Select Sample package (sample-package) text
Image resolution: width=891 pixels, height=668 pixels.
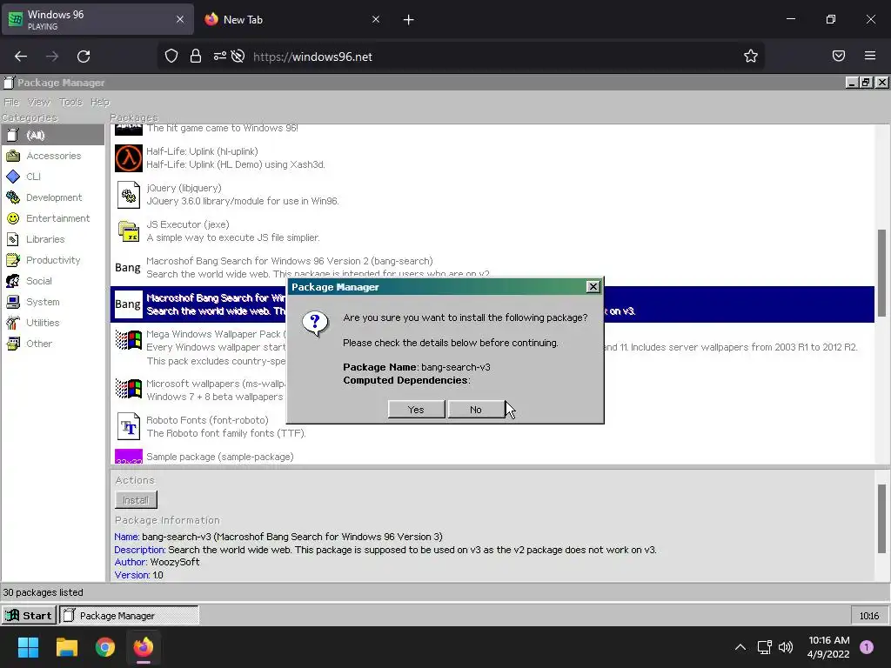pos(220,457)
